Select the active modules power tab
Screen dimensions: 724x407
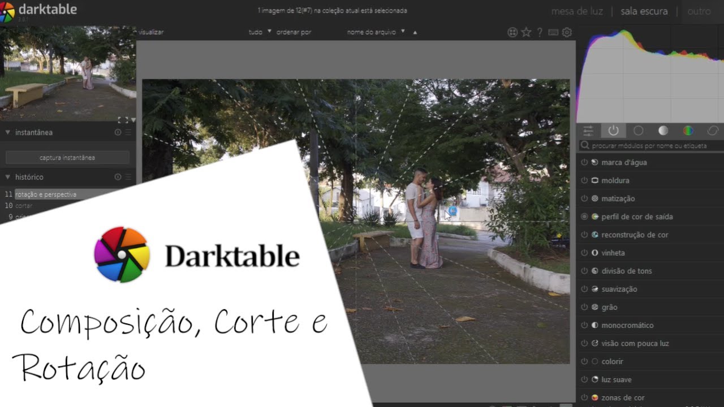coord(613,131)
